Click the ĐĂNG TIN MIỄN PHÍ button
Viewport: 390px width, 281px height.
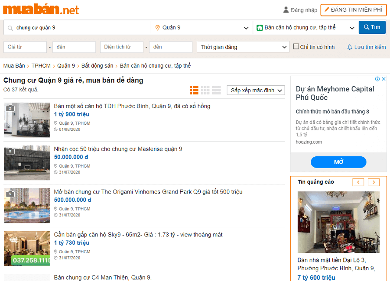click(354, 10)
